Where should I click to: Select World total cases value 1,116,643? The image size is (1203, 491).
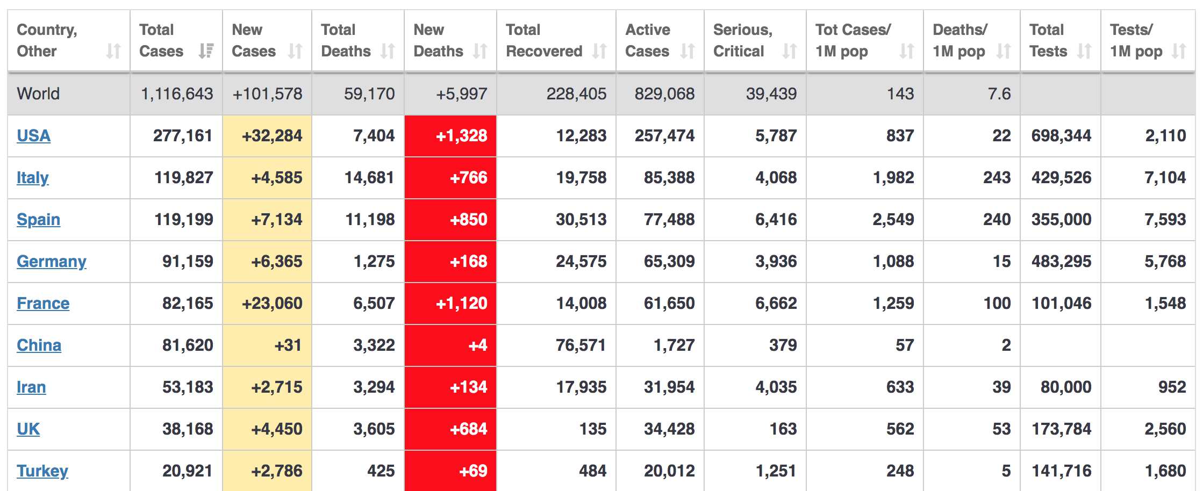[x=177, y=94]
